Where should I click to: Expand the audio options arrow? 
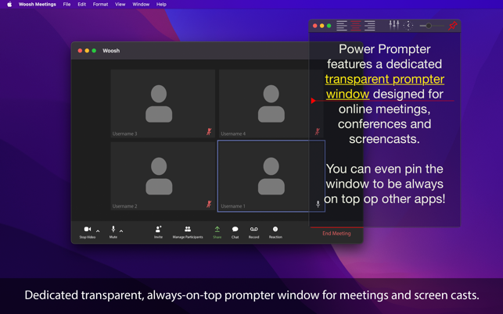point(121,231)
